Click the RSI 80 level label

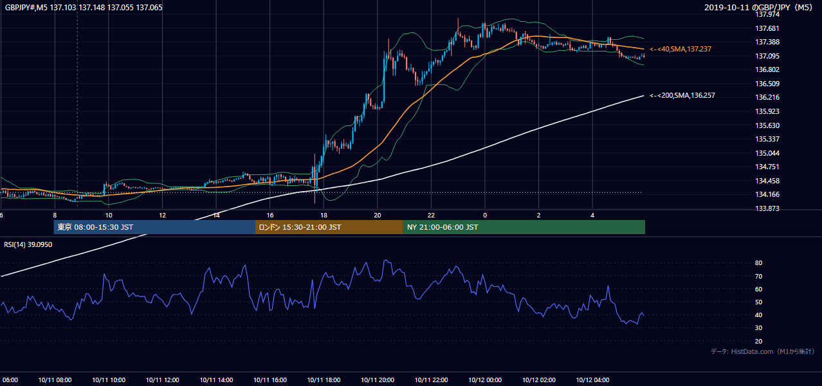click(x=758, y=263)
